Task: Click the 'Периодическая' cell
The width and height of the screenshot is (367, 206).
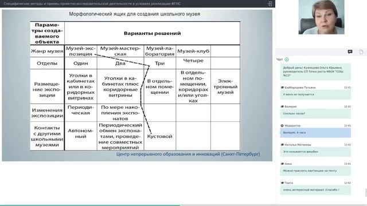Action: coord(81,113)
